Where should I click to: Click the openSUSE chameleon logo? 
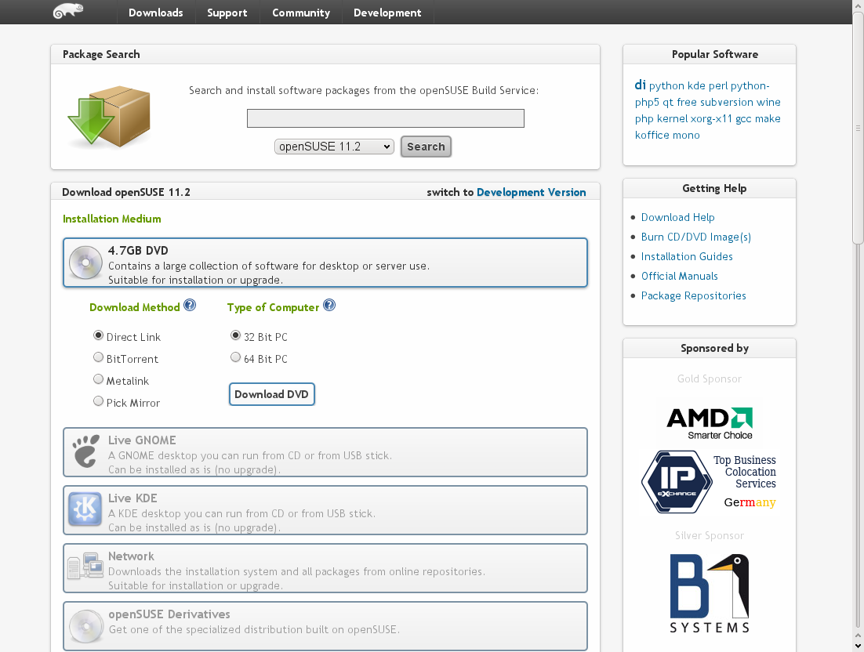click(x=68, y=12)
